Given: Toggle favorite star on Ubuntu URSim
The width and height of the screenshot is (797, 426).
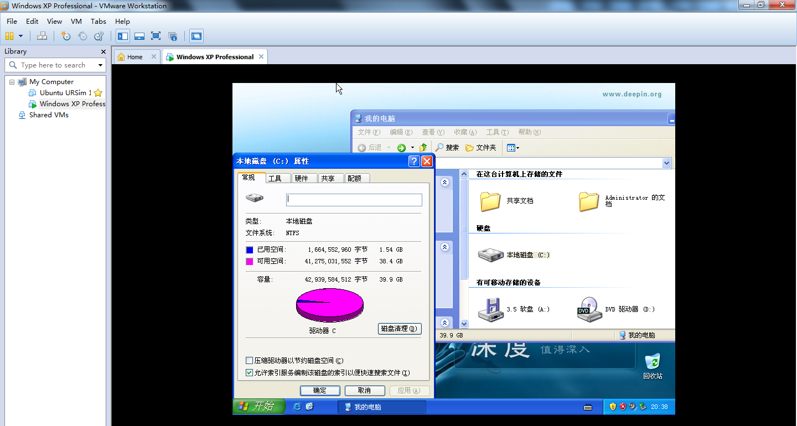Looking at the screenshot, I should [98, 93].
